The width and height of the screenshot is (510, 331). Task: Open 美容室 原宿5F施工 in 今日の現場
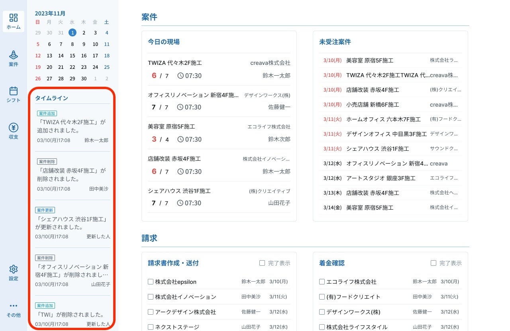point(219,133)
